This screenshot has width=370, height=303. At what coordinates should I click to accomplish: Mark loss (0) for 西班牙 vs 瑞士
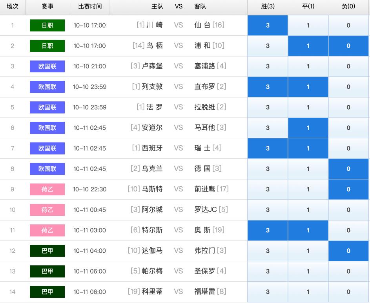pyautogui.click(x=348, y=149)
